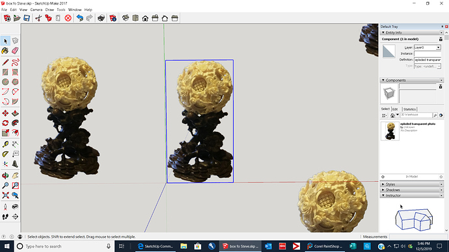Select the Freehand squiggle tool

click(15, 62)
